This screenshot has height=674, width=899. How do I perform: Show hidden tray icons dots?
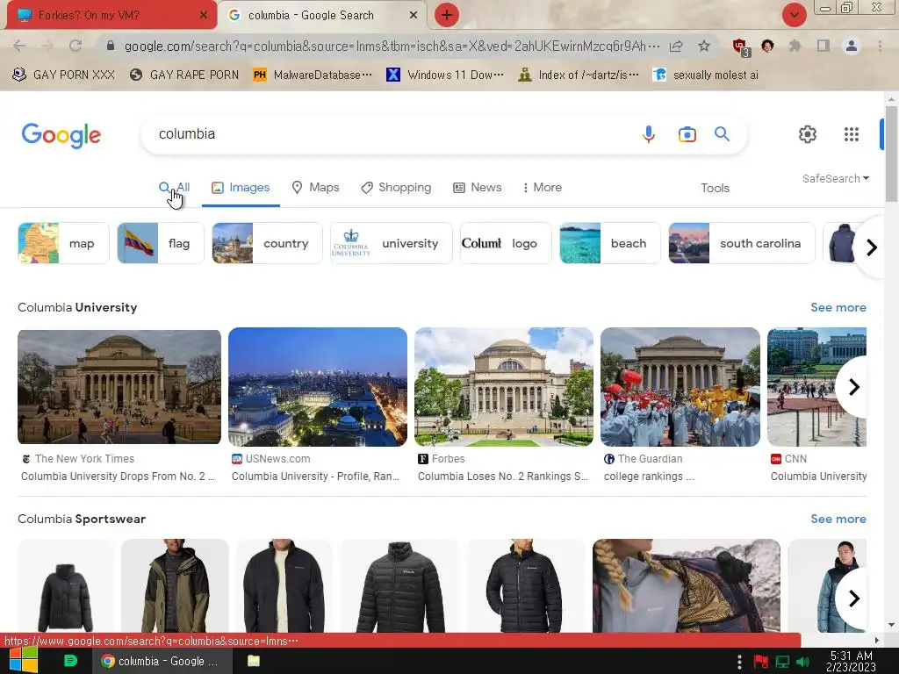(x=739, y=662)
